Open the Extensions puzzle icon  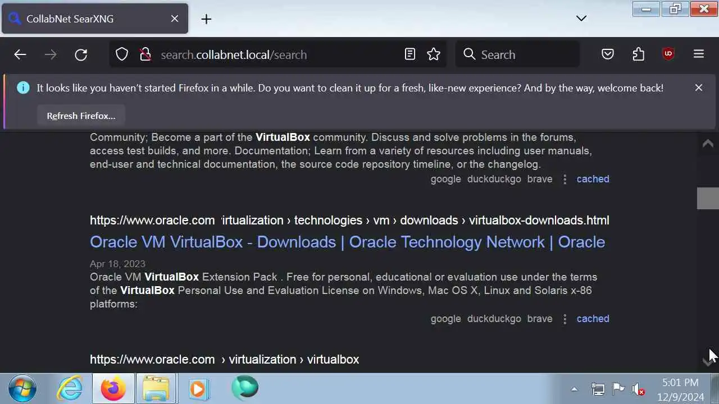[639, 54]
